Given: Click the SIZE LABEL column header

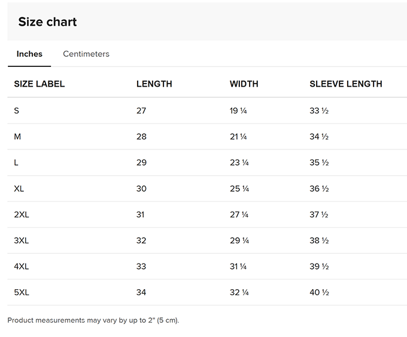Looking at the screenshot, I should click(40, 84).
